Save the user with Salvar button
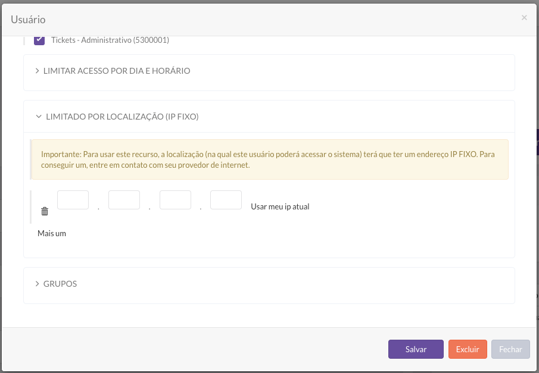Image resolution: width=539 pixels, height=373 pixels. 416,349
